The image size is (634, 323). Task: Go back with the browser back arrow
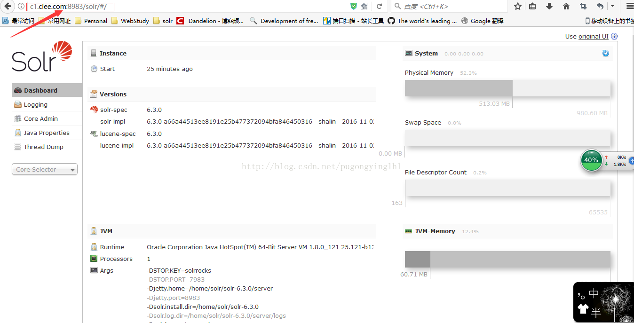(x=8, y=6)
